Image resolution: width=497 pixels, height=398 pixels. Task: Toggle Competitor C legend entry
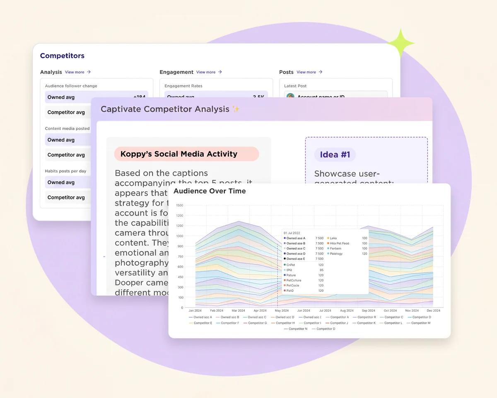click(x=391, y=317)
